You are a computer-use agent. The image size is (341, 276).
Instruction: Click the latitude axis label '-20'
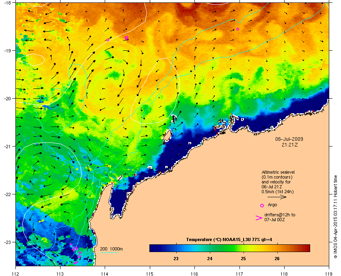tap(7, 99)
